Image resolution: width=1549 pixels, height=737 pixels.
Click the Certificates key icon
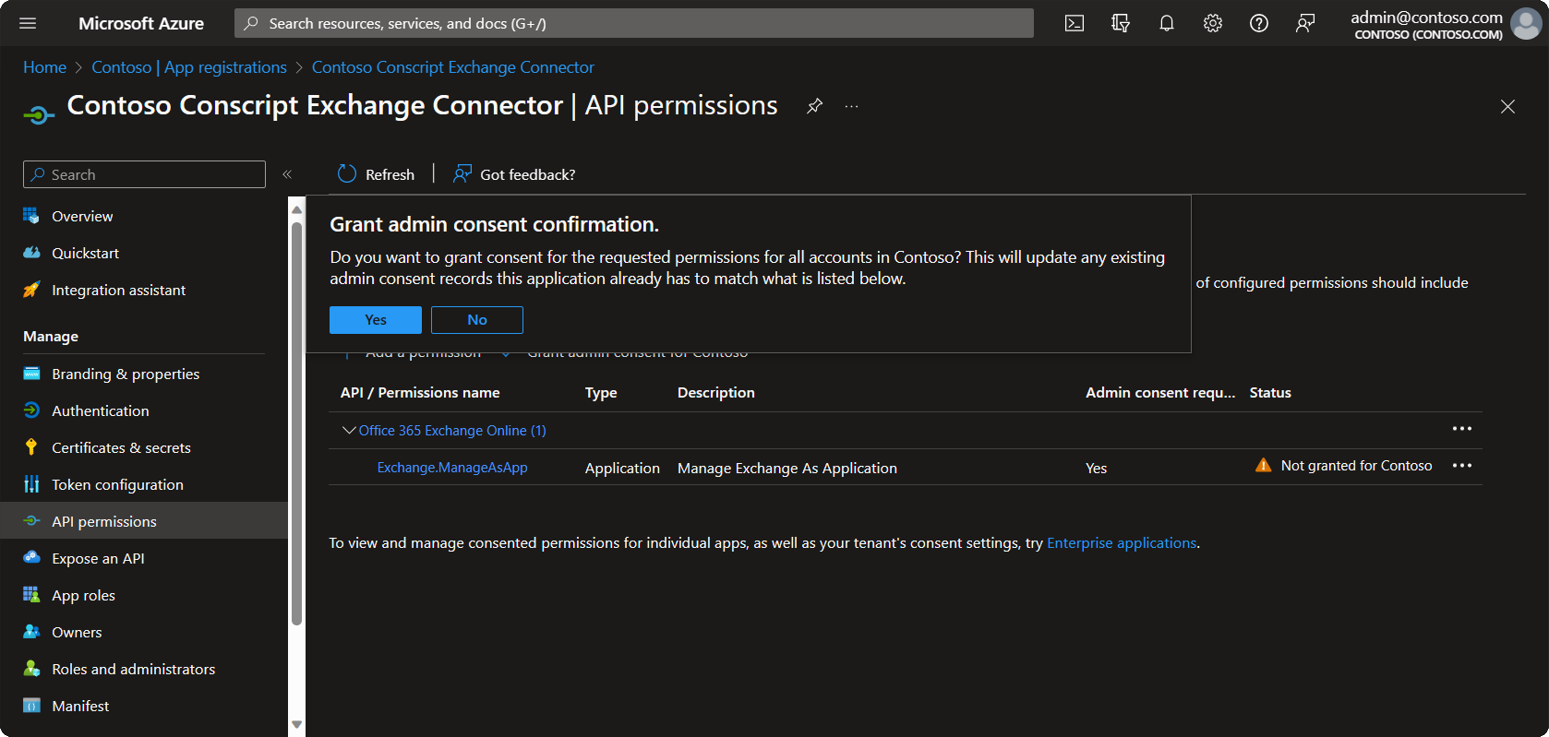point(31,447)
